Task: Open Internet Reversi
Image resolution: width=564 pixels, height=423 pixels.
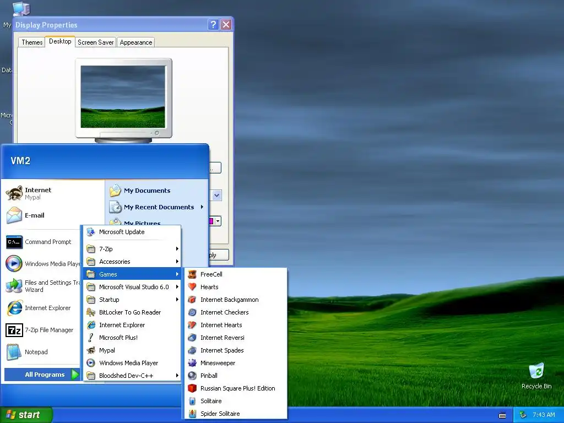Action: click(x=236, y=338)
